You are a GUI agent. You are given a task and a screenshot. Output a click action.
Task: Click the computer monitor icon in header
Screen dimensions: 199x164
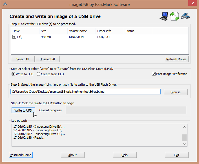click(164, 16)
